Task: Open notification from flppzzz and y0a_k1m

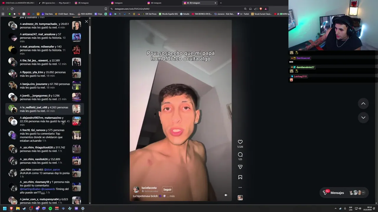Action: coord(44,74)
